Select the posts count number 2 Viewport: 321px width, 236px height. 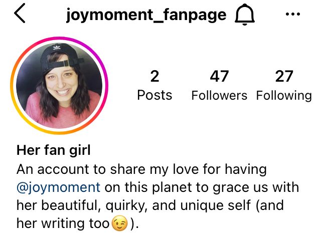pyautogui.click(x=154, y=76)
